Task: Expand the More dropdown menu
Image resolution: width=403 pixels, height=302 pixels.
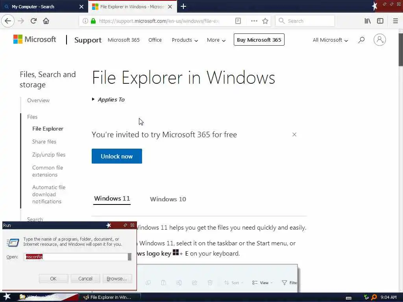Action: point(216,40)
